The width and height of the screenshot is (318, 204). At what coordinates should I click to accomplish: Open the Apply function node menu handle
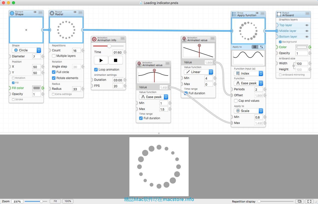click(x=263, y=13)
